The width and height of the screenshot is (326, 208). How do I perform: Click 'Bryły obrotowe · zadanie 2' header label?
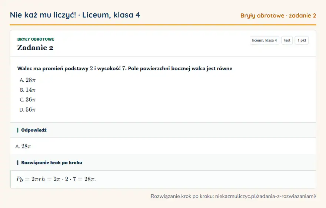pos(278,16)
